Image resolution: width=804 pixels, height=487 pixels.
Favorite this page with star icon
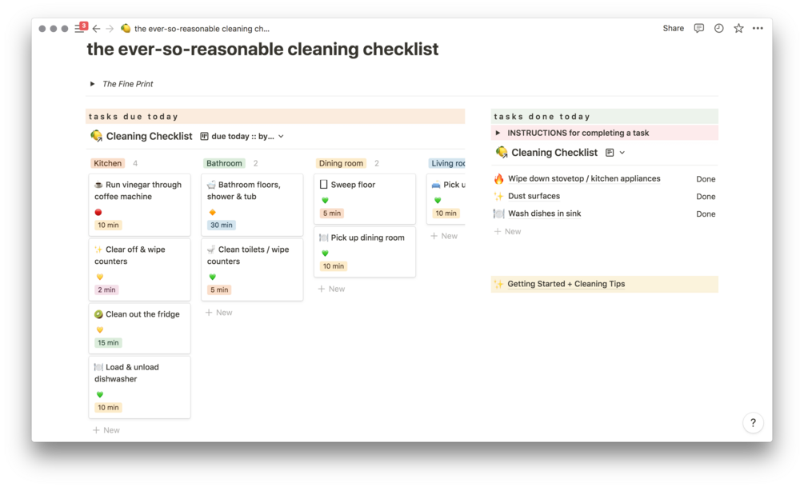click(738, 28)
